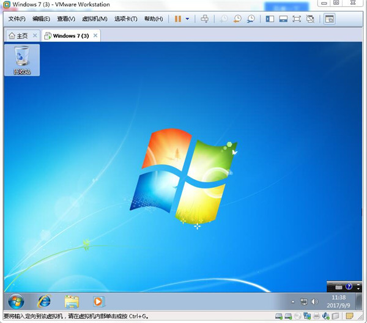Open Windows Explorer from the guest taskbar
Image resolution: width=367 pixels, height=323 pixels.
click(x=72, y=302)
